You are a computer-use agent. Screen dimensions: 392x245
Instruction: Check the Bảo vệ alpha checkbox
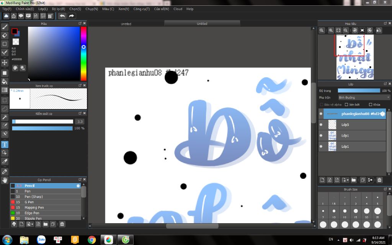[322, 105]
